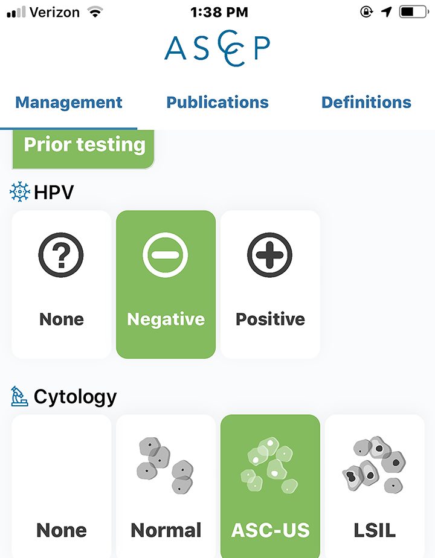Open the Management tab

coord(69,103)
